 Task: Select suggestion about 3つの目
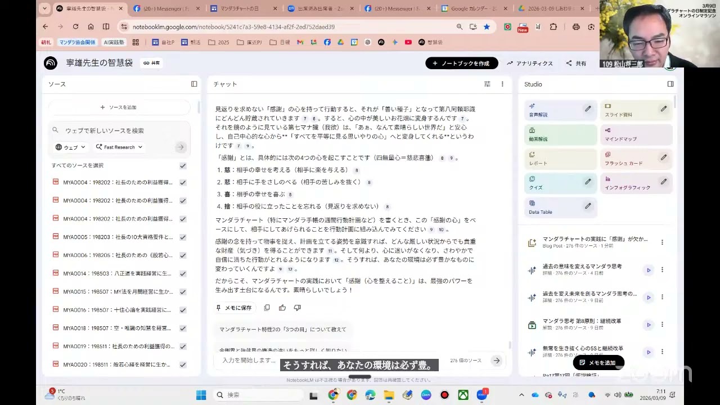(283, 329)
